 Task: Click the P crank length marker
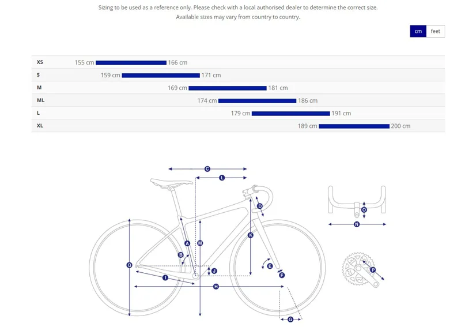click(373, 270)
